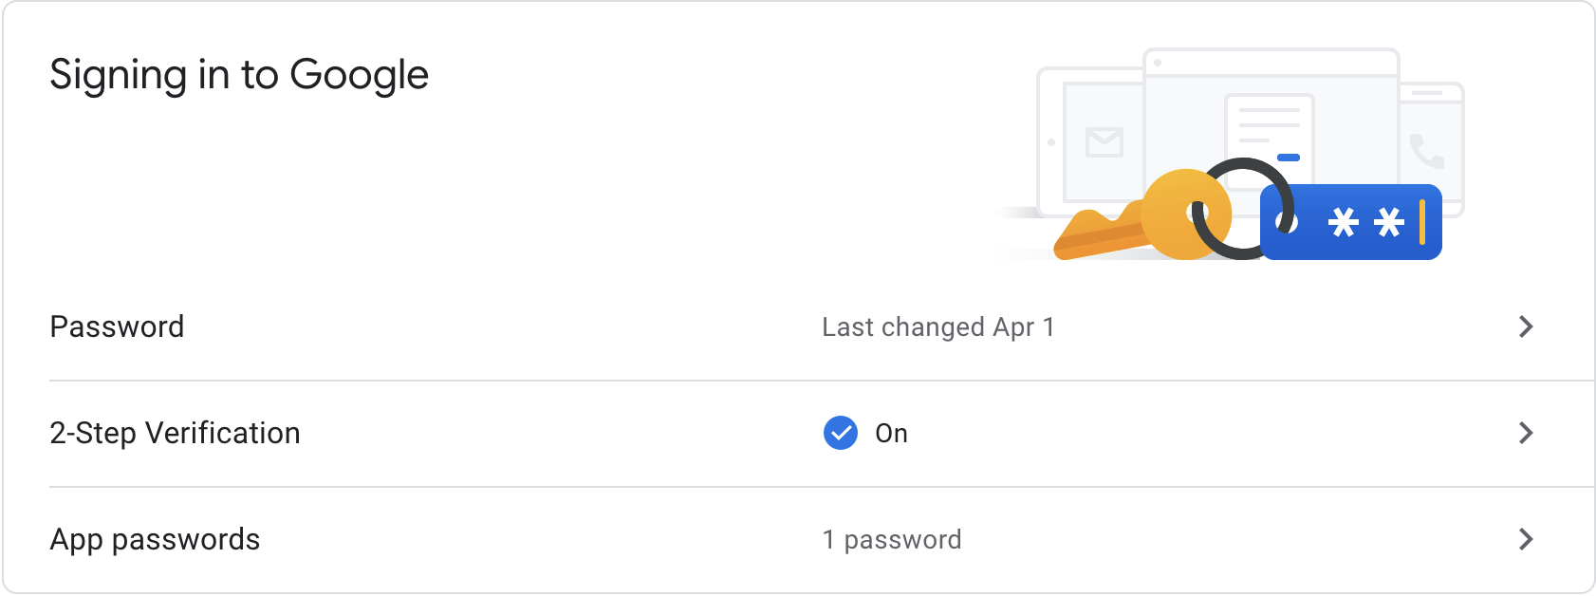Image resolution: width=1596 pixels, height=596 pixels.
Task: Click the blue 2-Step Verification checkmark icon
Action: coord(841,433)
